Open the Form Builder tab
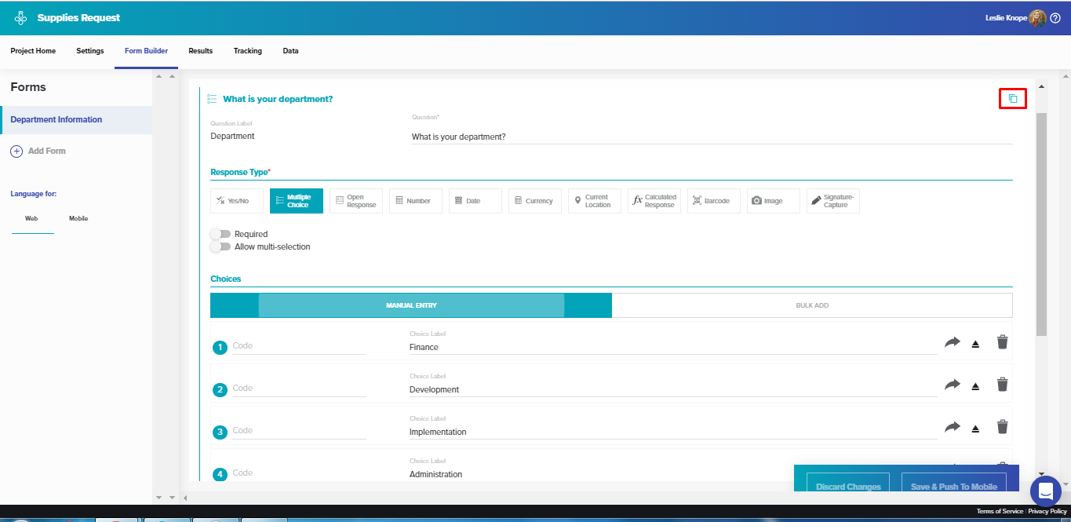 (146, 51)
